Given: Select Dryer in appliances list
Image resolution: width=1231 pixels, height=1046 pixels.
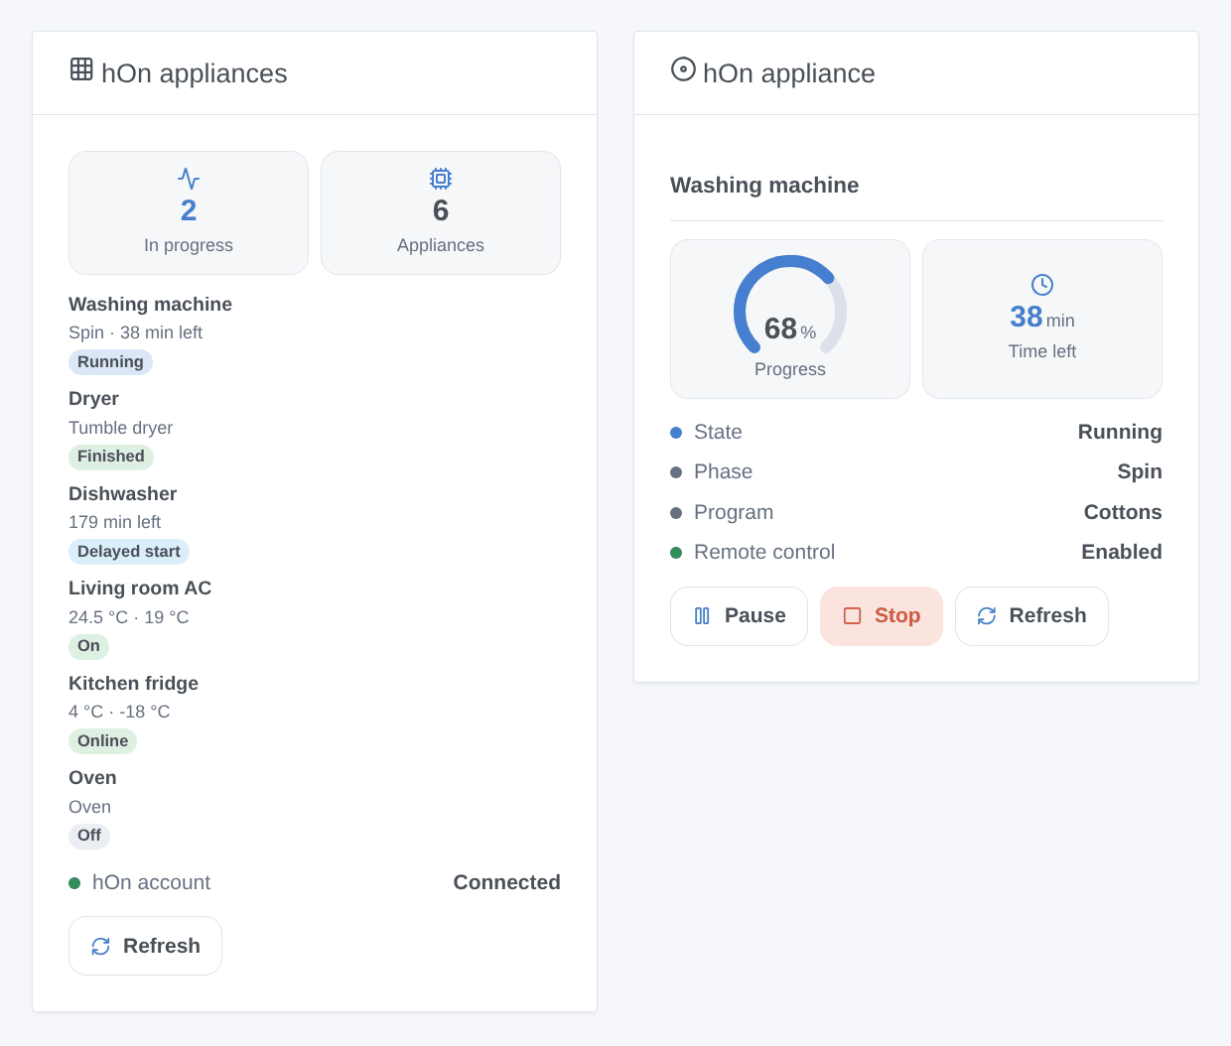Looking at the screenshot, I should point(93,399).
